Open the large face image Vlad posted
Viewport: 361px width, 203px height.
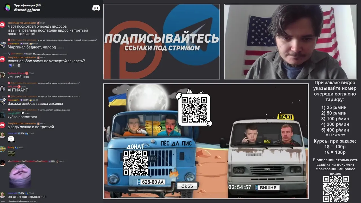pyautogui.click(x=20, y=176)
